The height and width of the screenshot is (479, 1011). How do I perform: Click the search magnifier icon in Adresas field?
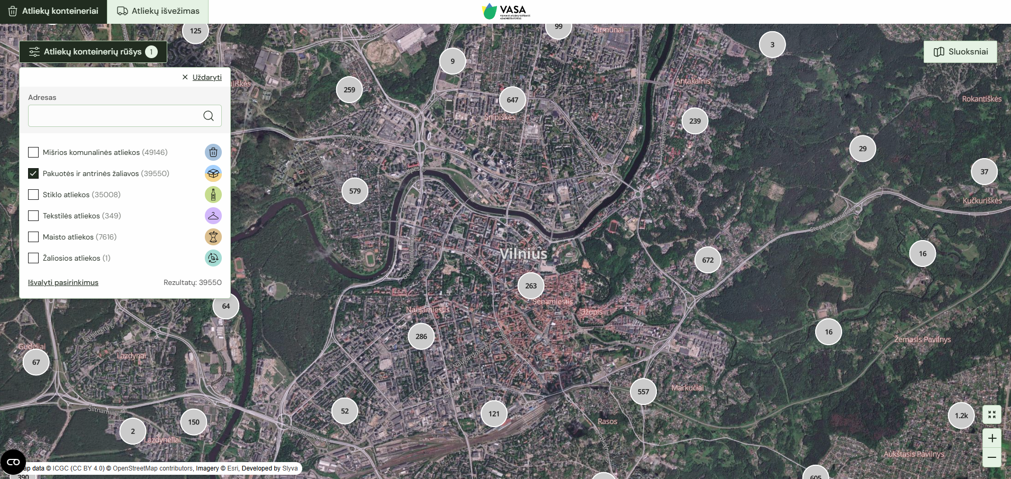(209, 116)
